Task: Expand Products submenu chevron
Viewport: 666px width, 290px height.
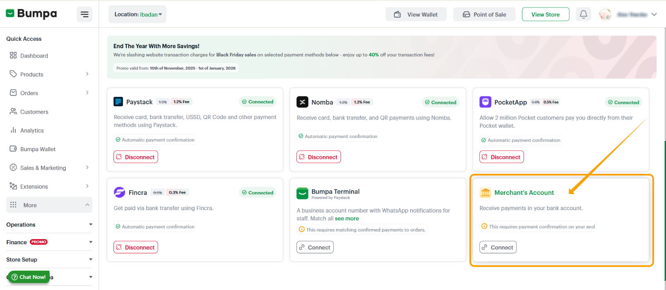Action: [87, 74]
